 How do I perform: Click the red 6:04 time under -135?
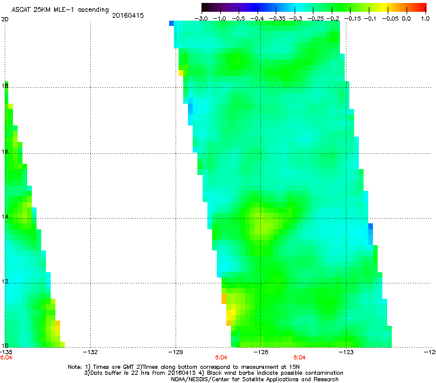point(6,358)
